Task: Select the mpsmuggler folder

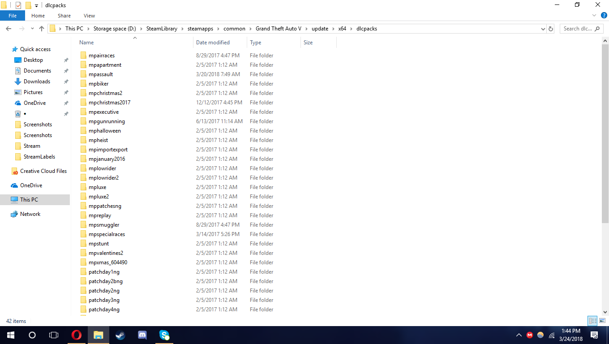Action: point(104,225)
